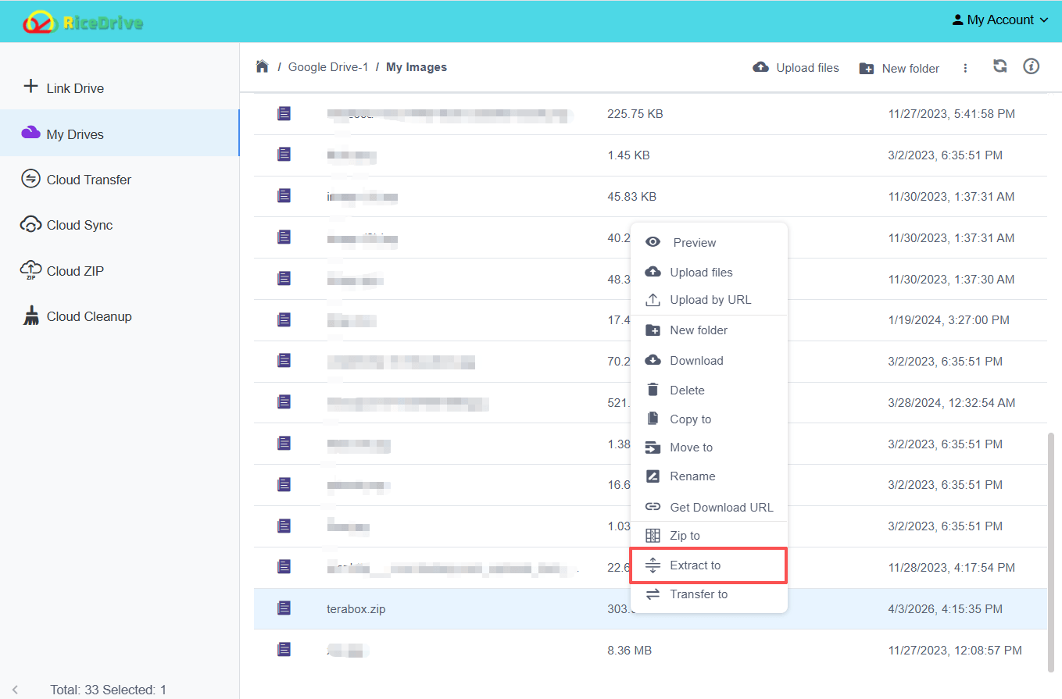Open the My Account dropdown
Viewport: 1062px width, 699px height.
pos(999,20)
